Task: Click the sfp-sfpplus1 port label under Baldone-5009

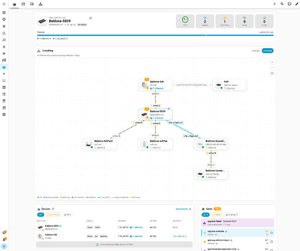Action: click(x=176, y=122)
